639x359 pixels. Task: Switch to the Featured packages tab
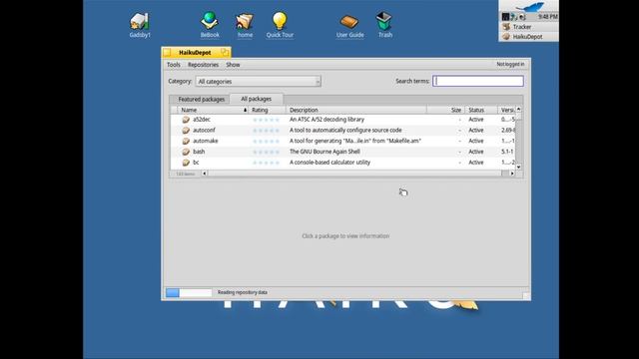201,100
